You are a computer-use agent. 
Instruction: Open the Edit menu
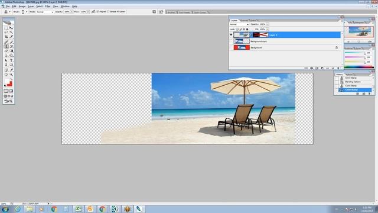click(x=14, y=7)
